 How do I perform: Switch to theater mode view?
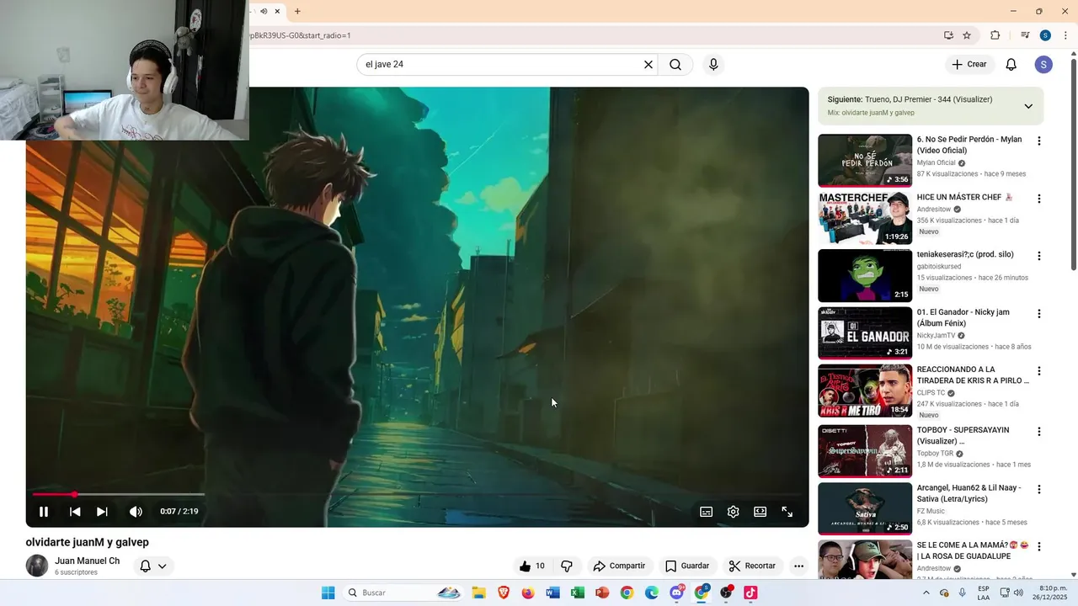coord(760,512)
